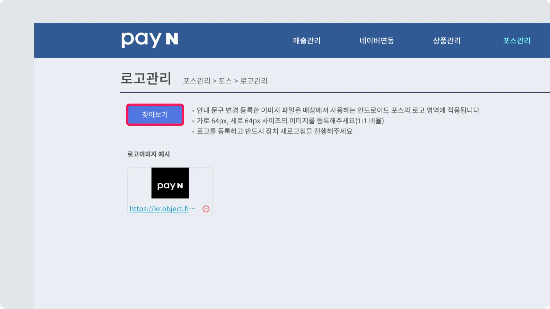Click the 장치 새로고침 reminder text
The height and width of the screenshot is (309, 550).
(x=274, y=131)
